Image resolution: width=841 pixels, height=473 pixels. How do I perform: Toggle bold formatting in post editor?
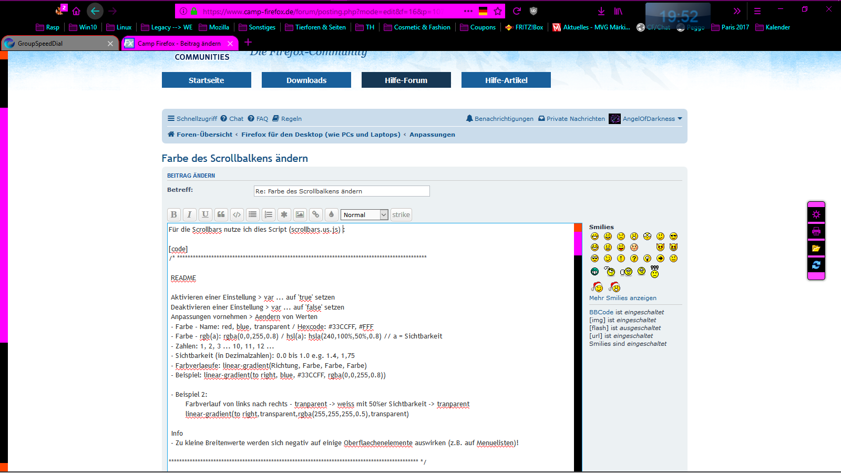point(173,214)
